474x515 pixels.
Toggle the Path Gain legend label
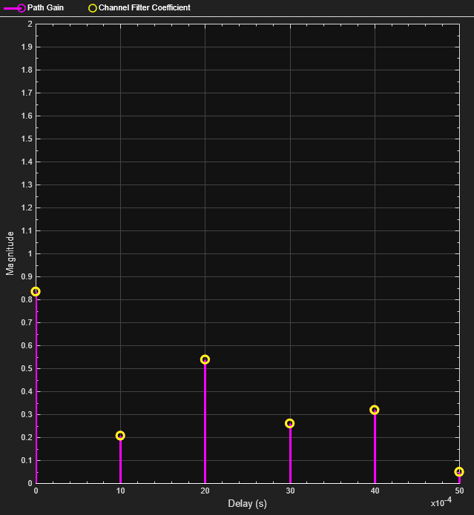point(45,7)
